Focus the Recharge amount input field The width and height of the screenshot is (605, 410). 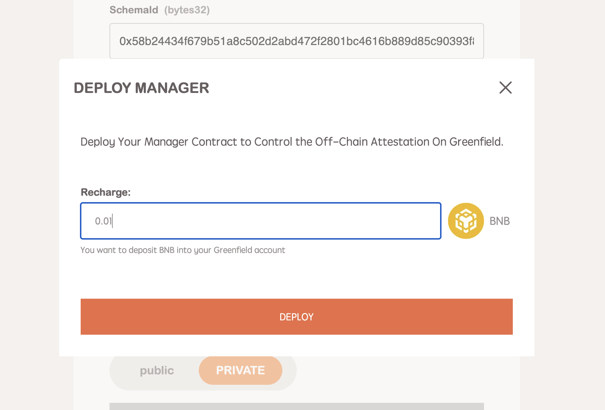tap(261, 221)
